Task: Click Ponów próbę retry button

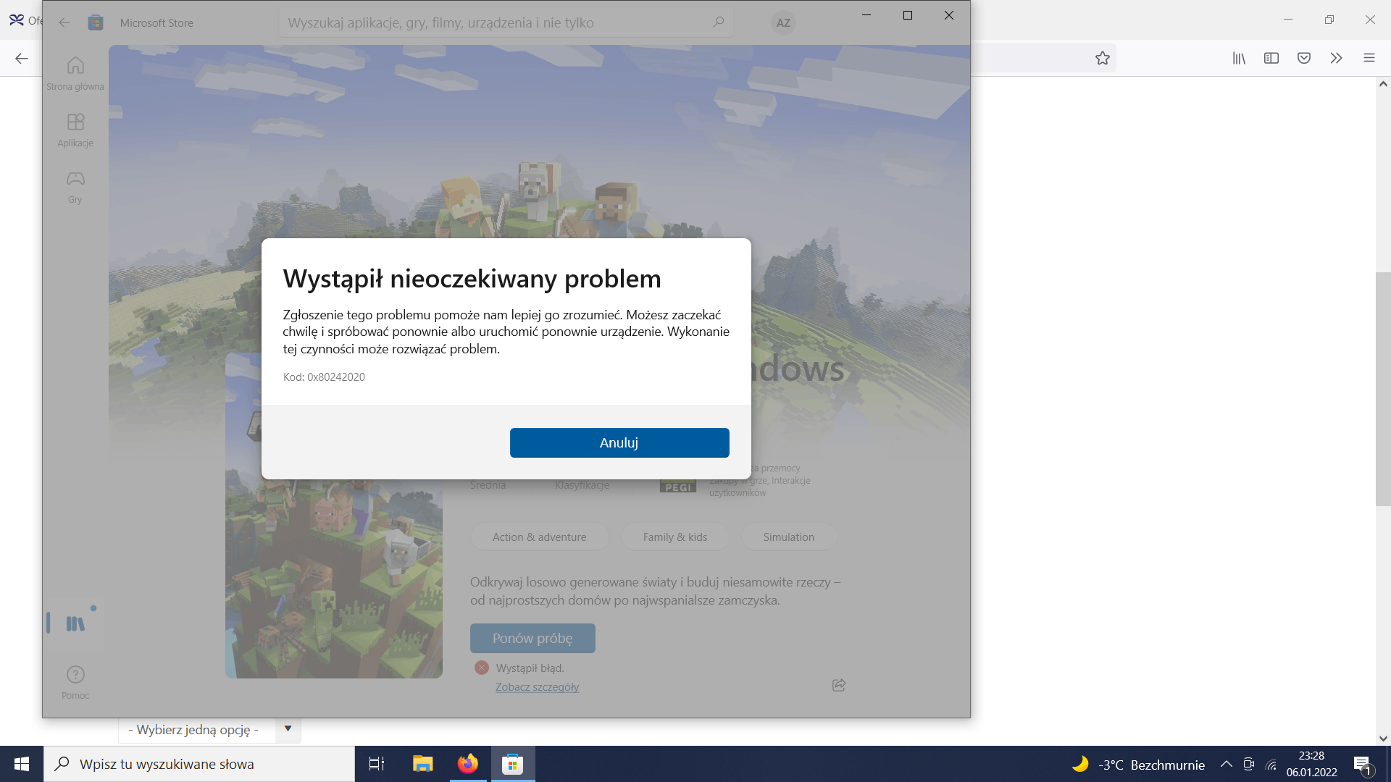Action: coord(532,638)
